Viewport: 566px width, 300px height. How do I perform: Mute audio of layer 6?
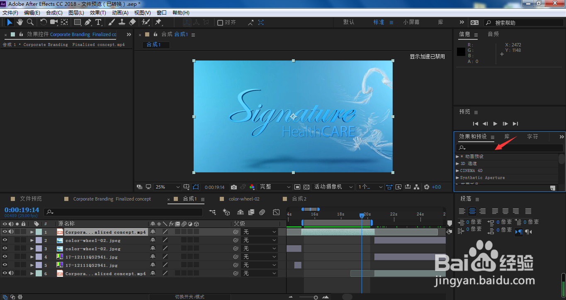(11, 273)
